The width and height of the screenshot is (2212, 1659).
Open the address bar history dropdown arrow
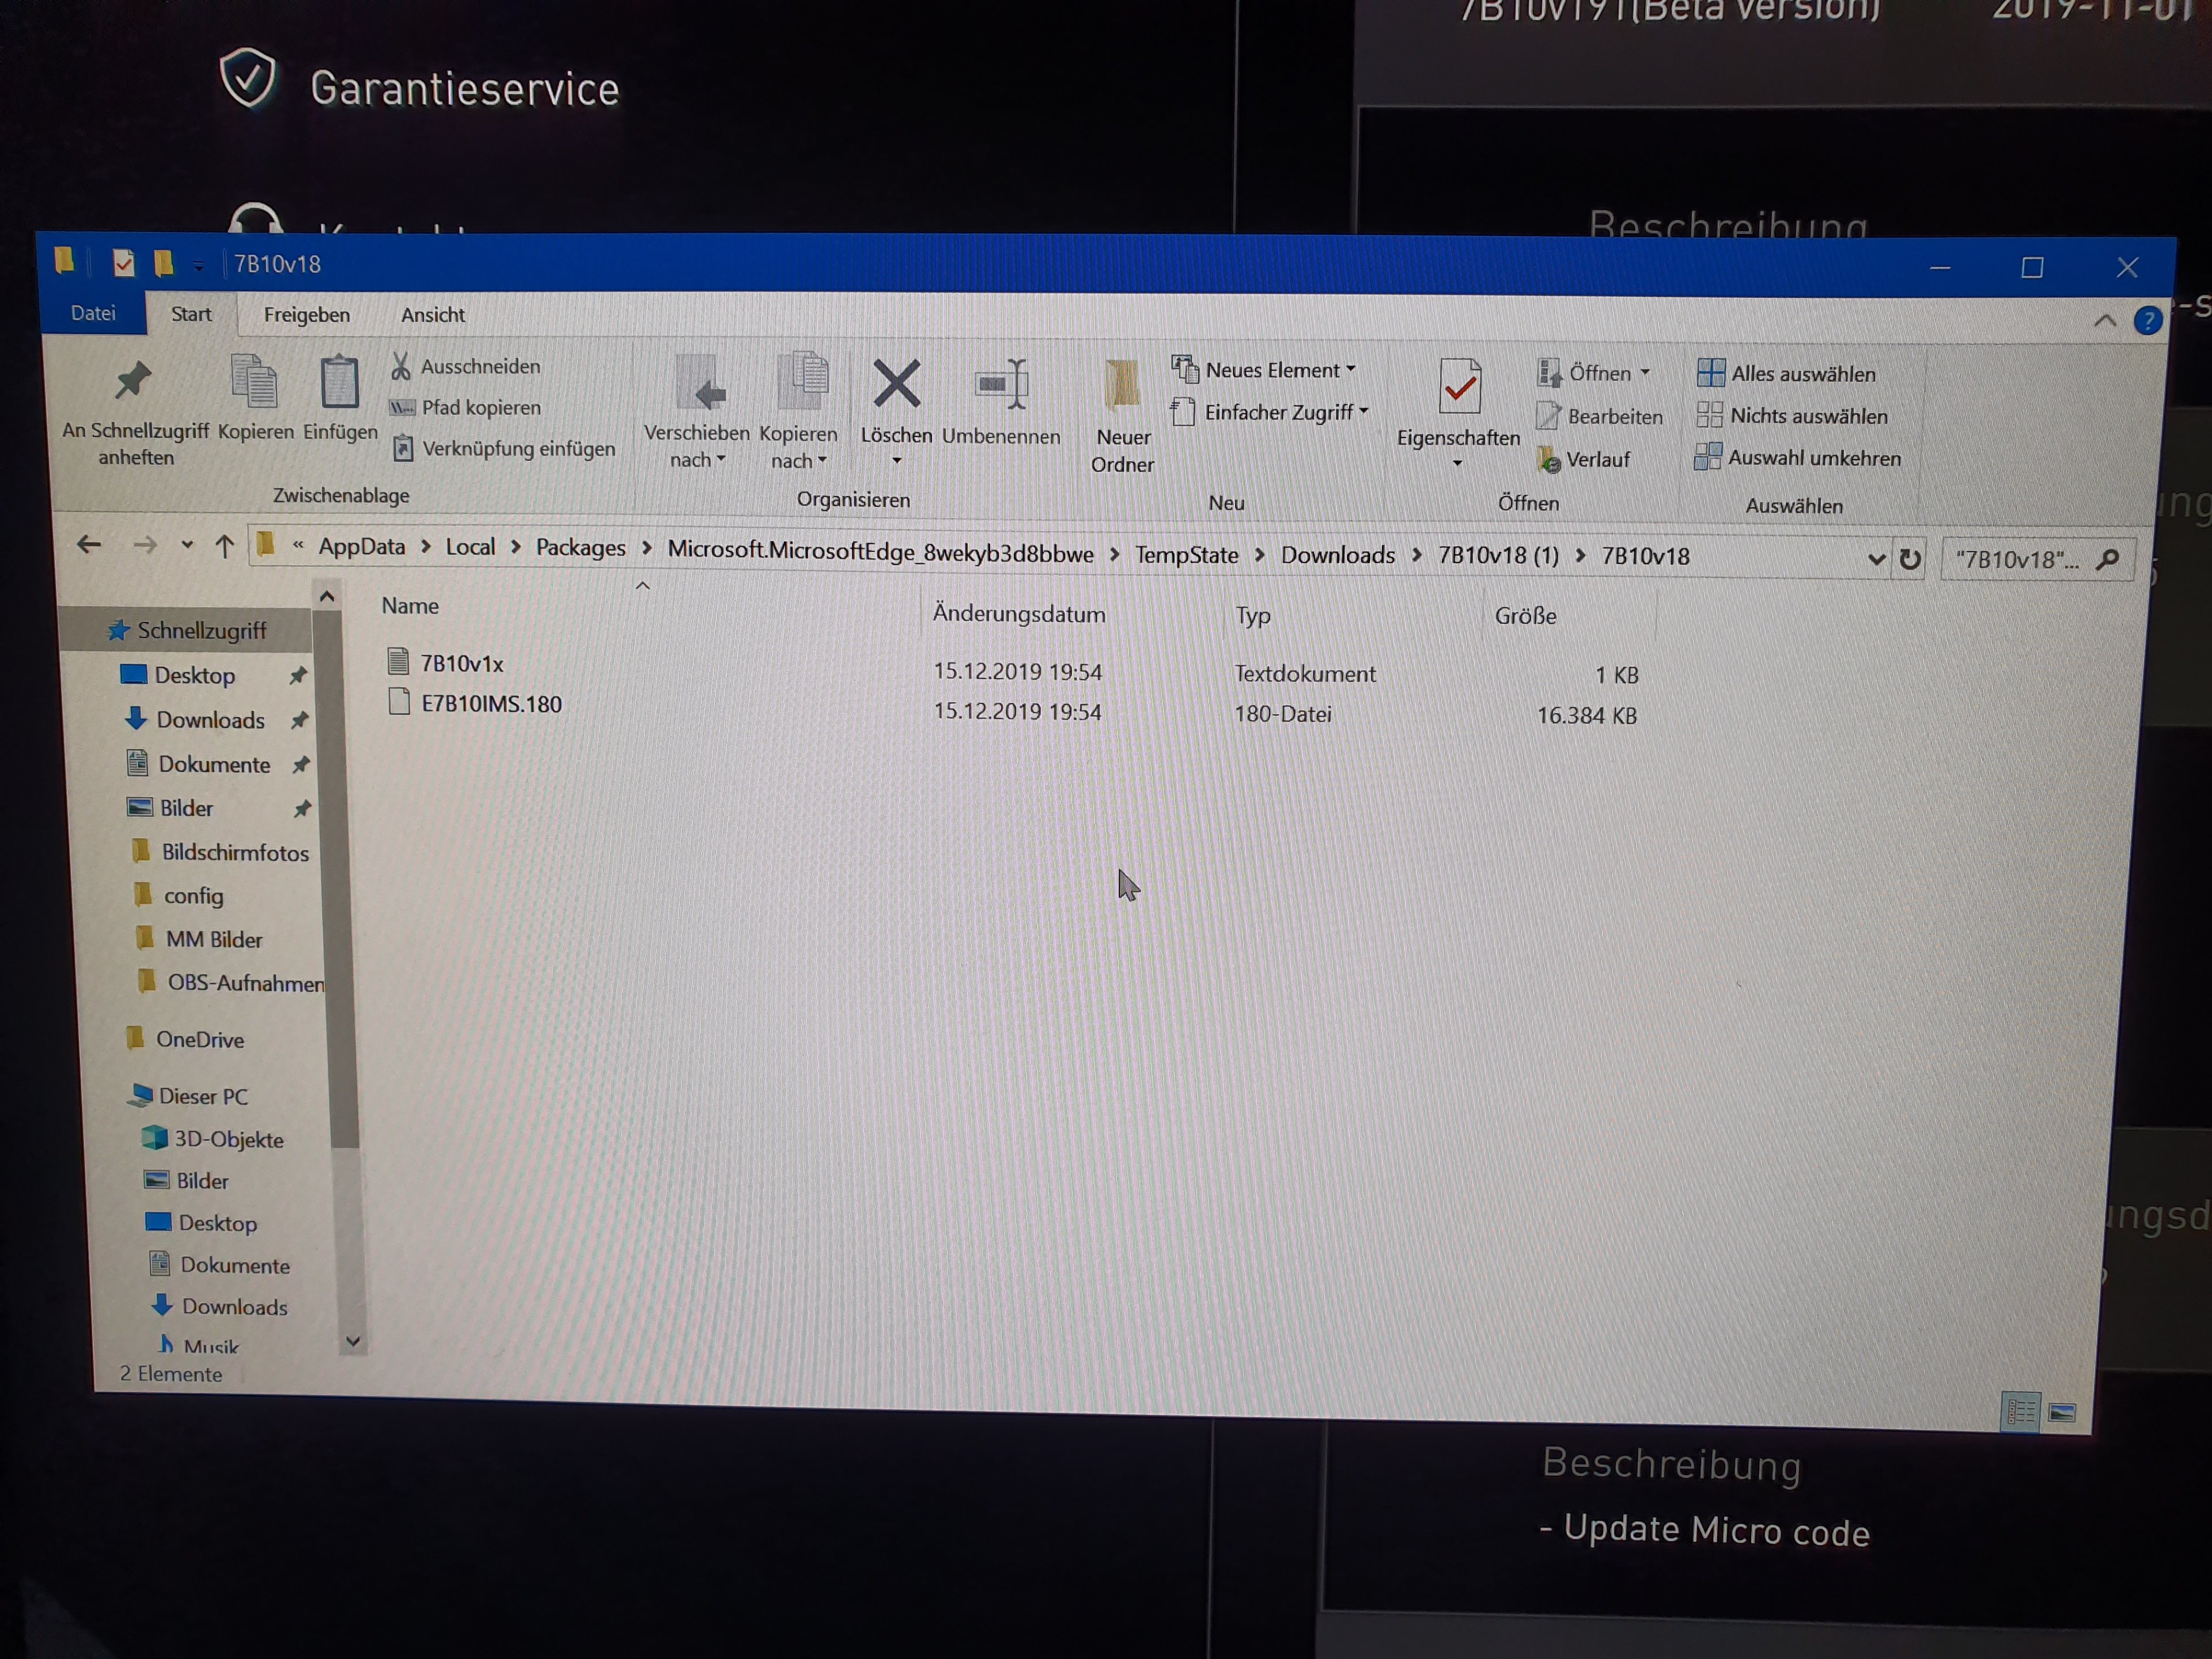[1876, 559]
